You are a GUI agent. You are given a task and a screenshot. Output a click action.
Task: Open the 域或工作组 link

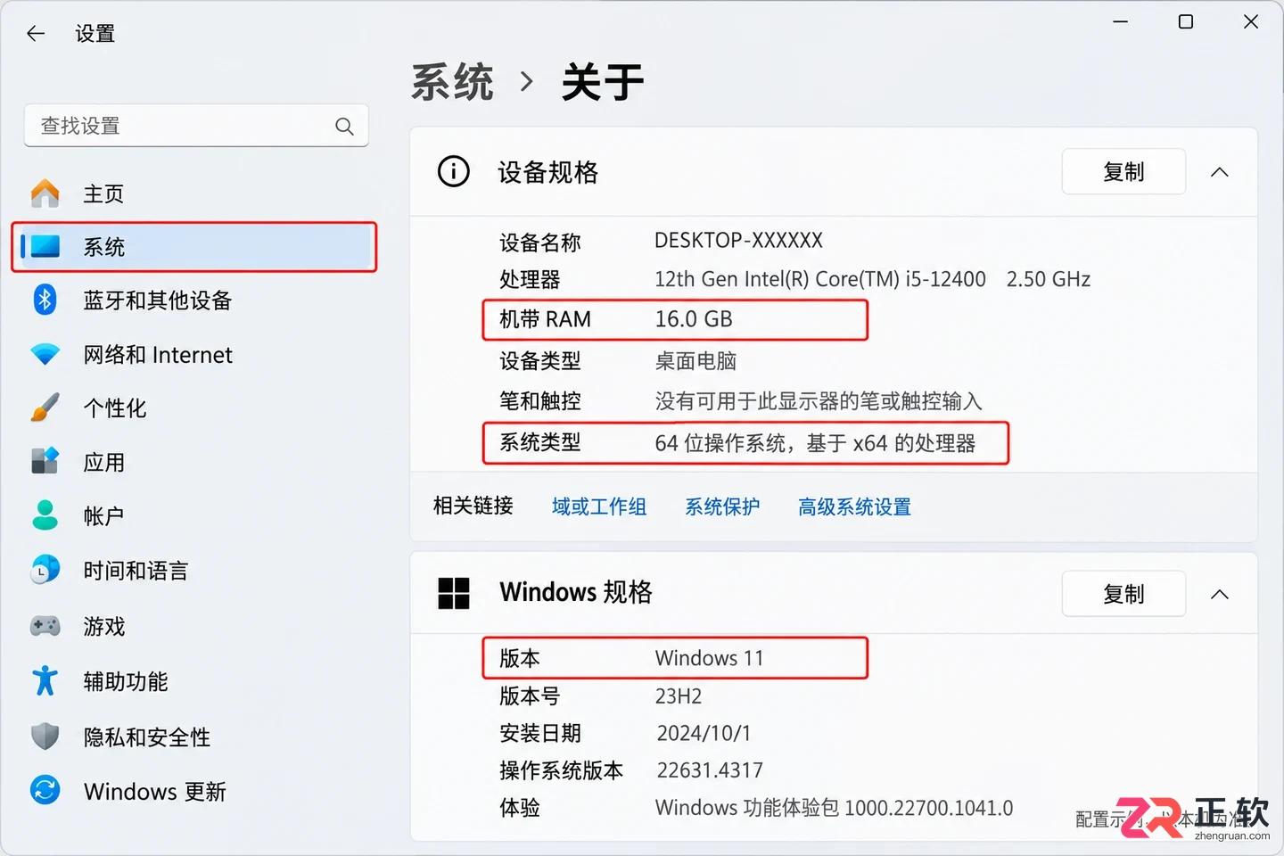[x=599, y=506]
